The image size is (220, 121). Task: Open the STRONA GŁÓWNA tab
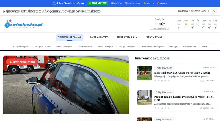tap(70, 37)
